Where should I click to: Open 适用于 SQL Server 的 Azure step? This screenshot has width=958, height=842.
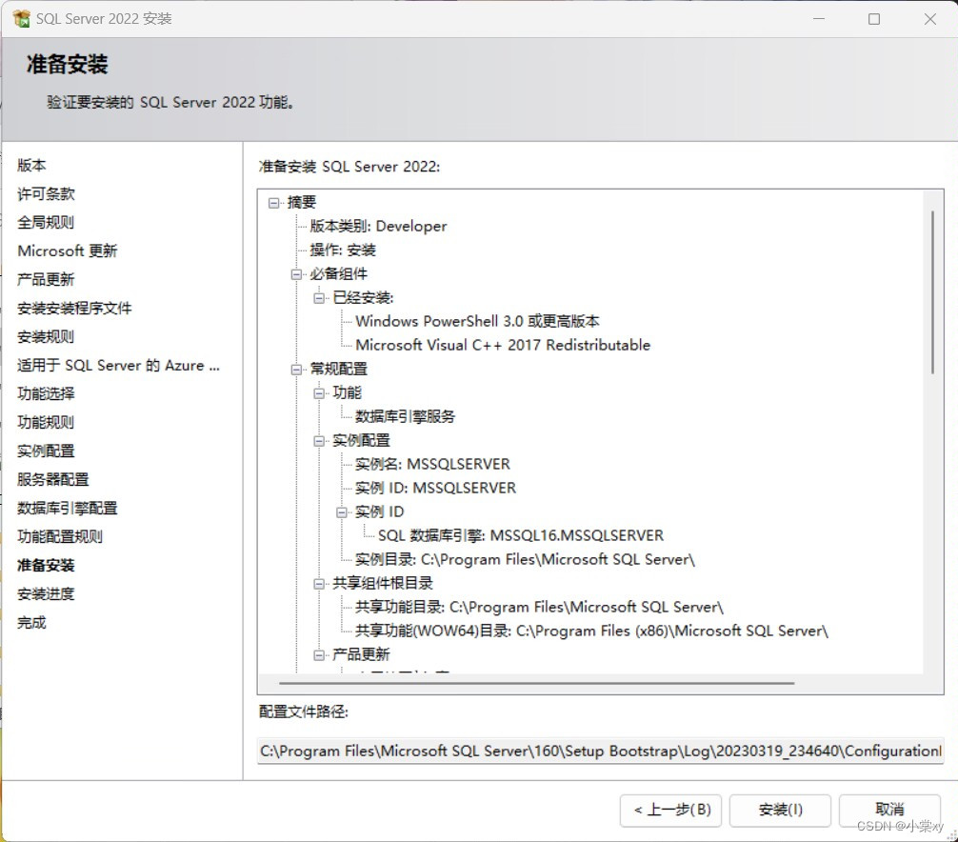coord(118,366)
